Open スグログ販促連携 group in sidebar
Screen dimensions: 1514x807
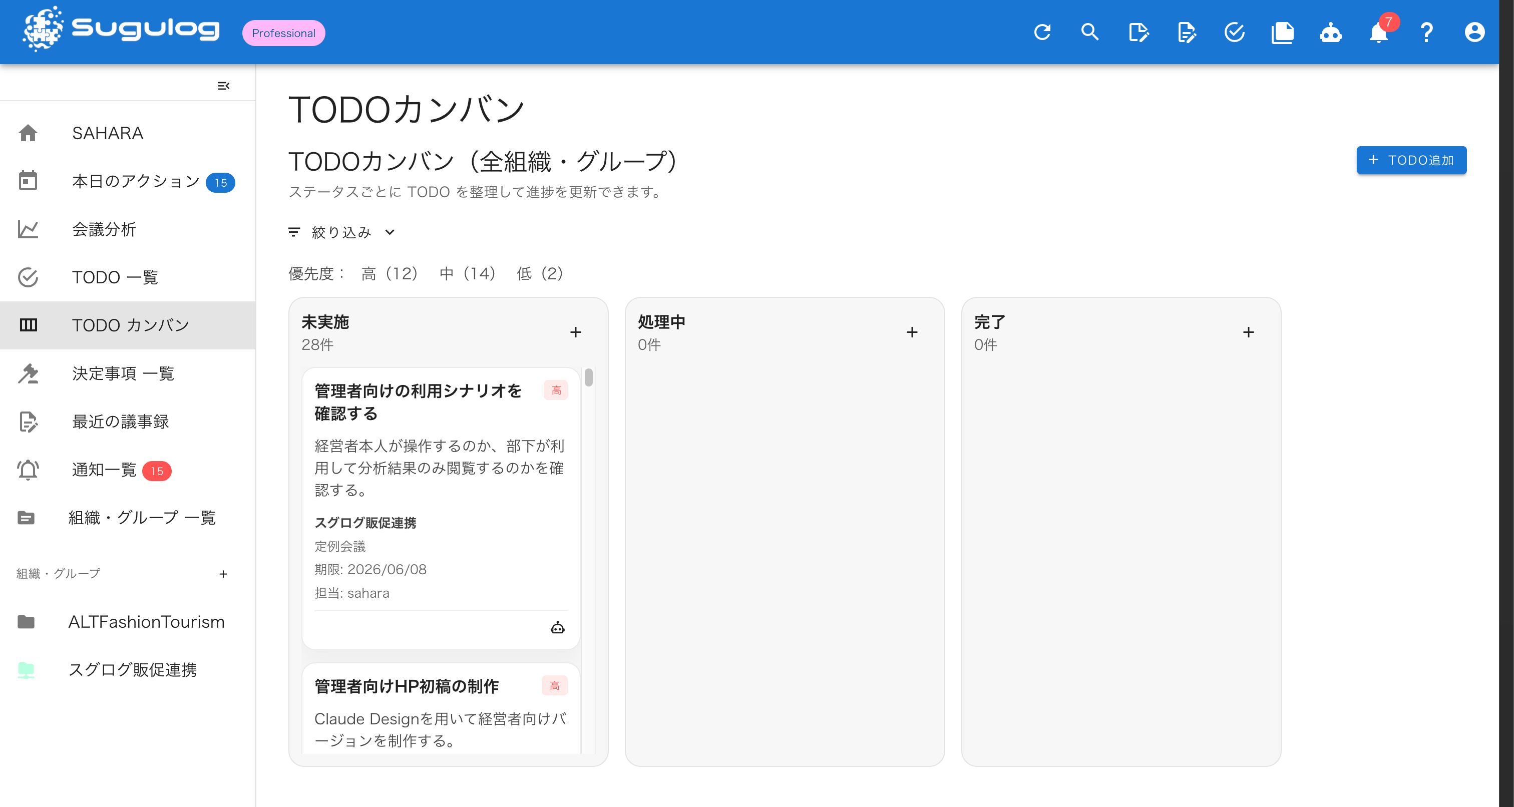click(128, 670)
